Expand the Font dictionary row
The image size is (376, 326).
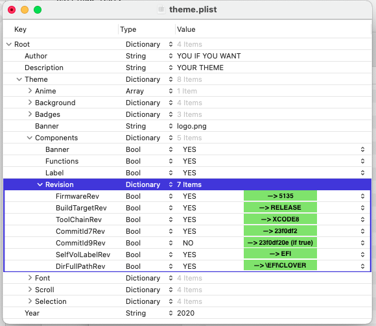tap(30, 278)
